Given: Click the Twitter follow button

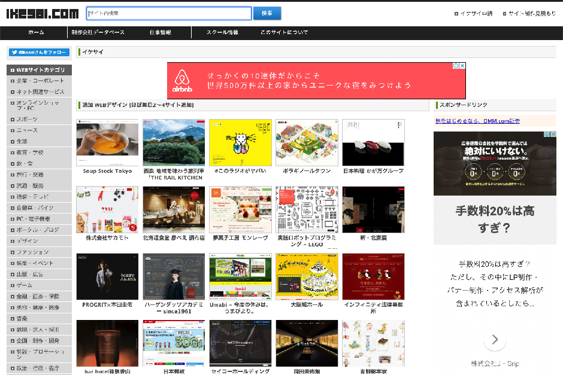Looking at the screenshot, I should click(39, 53).
